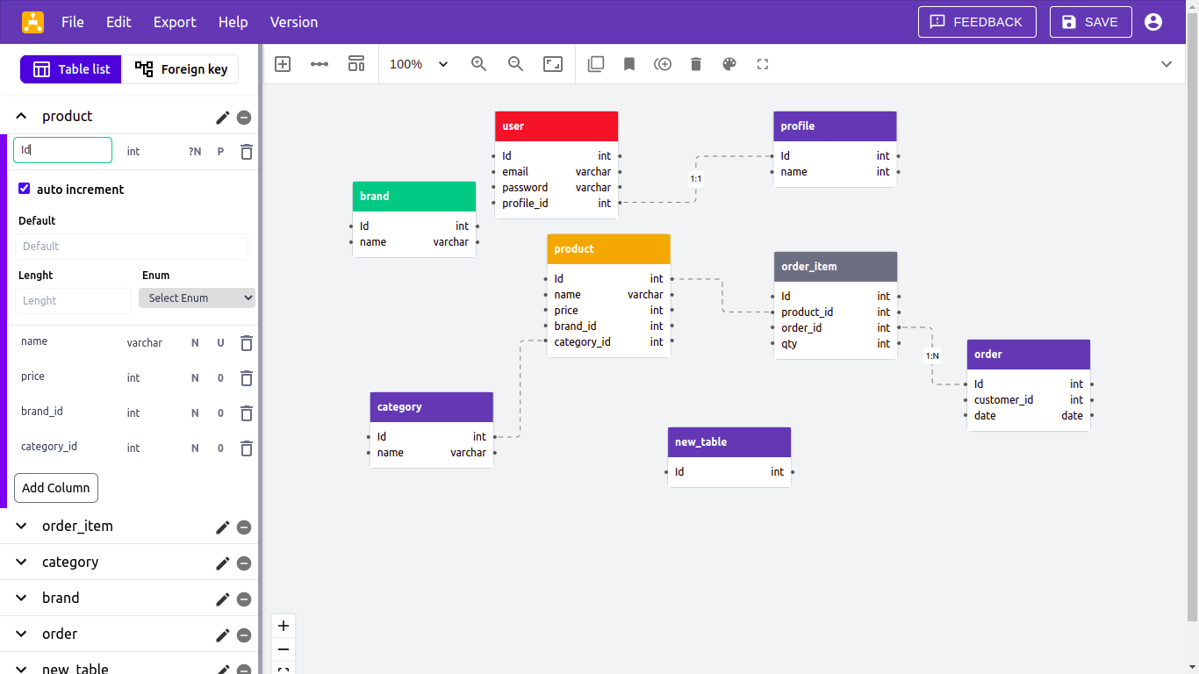Expand the category table section

tap(22, 562)
